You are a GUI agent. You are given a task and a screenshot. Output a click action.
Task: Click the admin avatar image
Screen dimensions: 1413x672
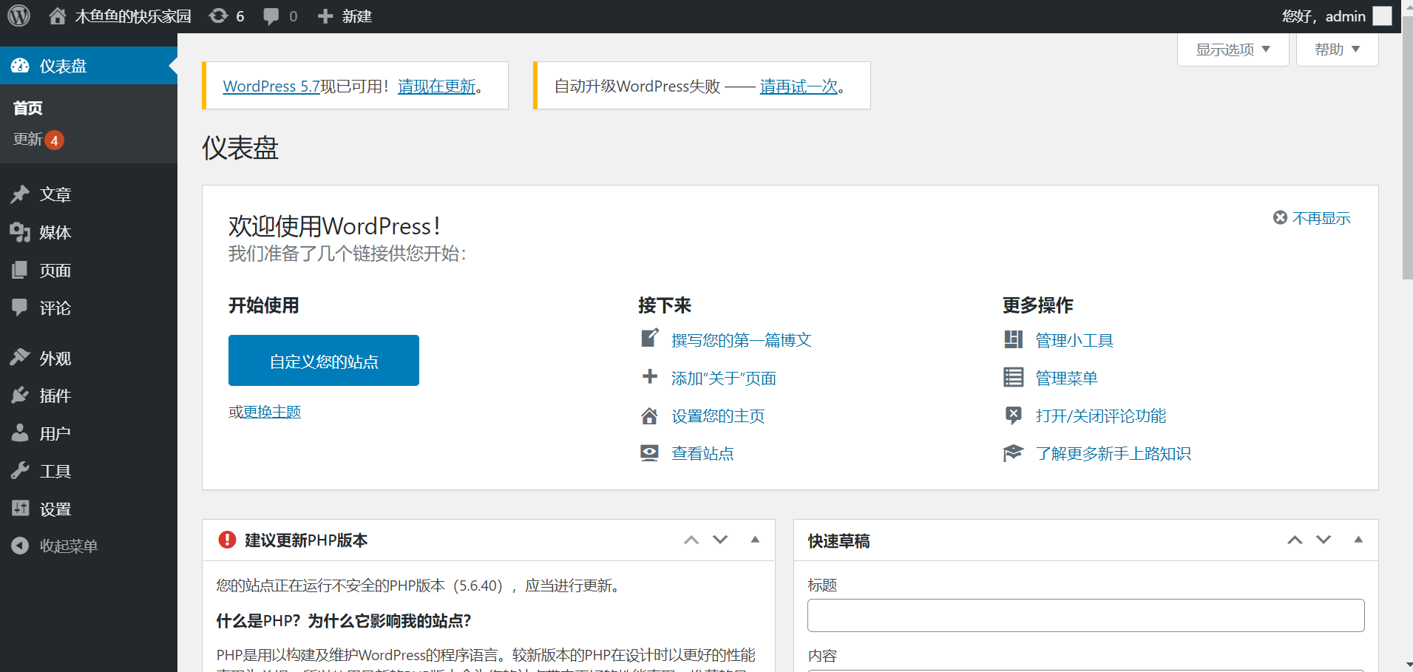(x=1382, y=16)
